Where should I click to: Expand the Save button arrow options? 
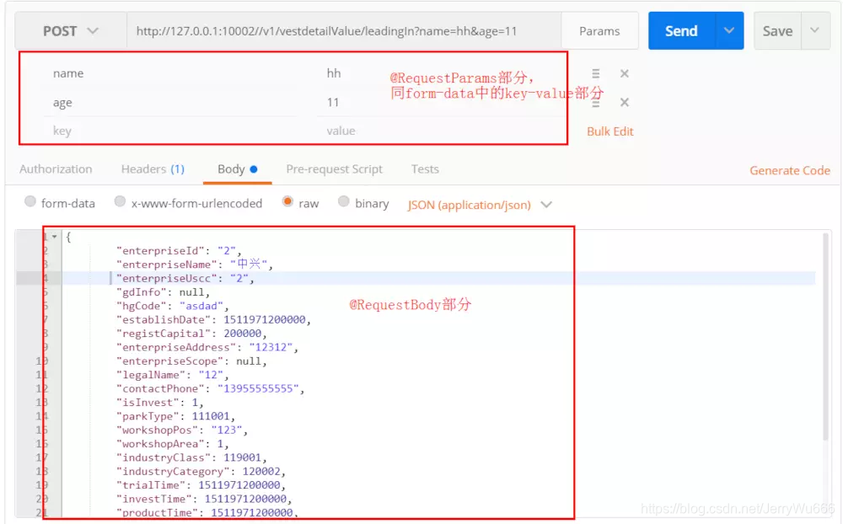pyautogui.click(x=815, y=30)
